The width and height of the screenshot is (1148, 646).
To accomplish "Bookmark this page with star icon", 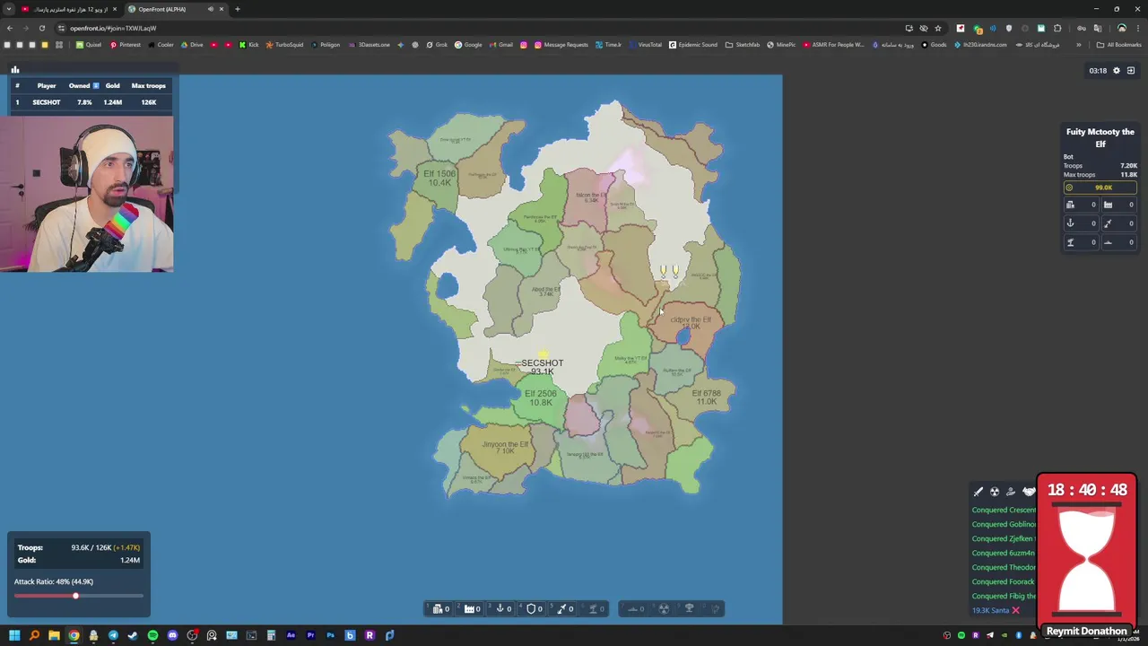I will pos(938,28).
